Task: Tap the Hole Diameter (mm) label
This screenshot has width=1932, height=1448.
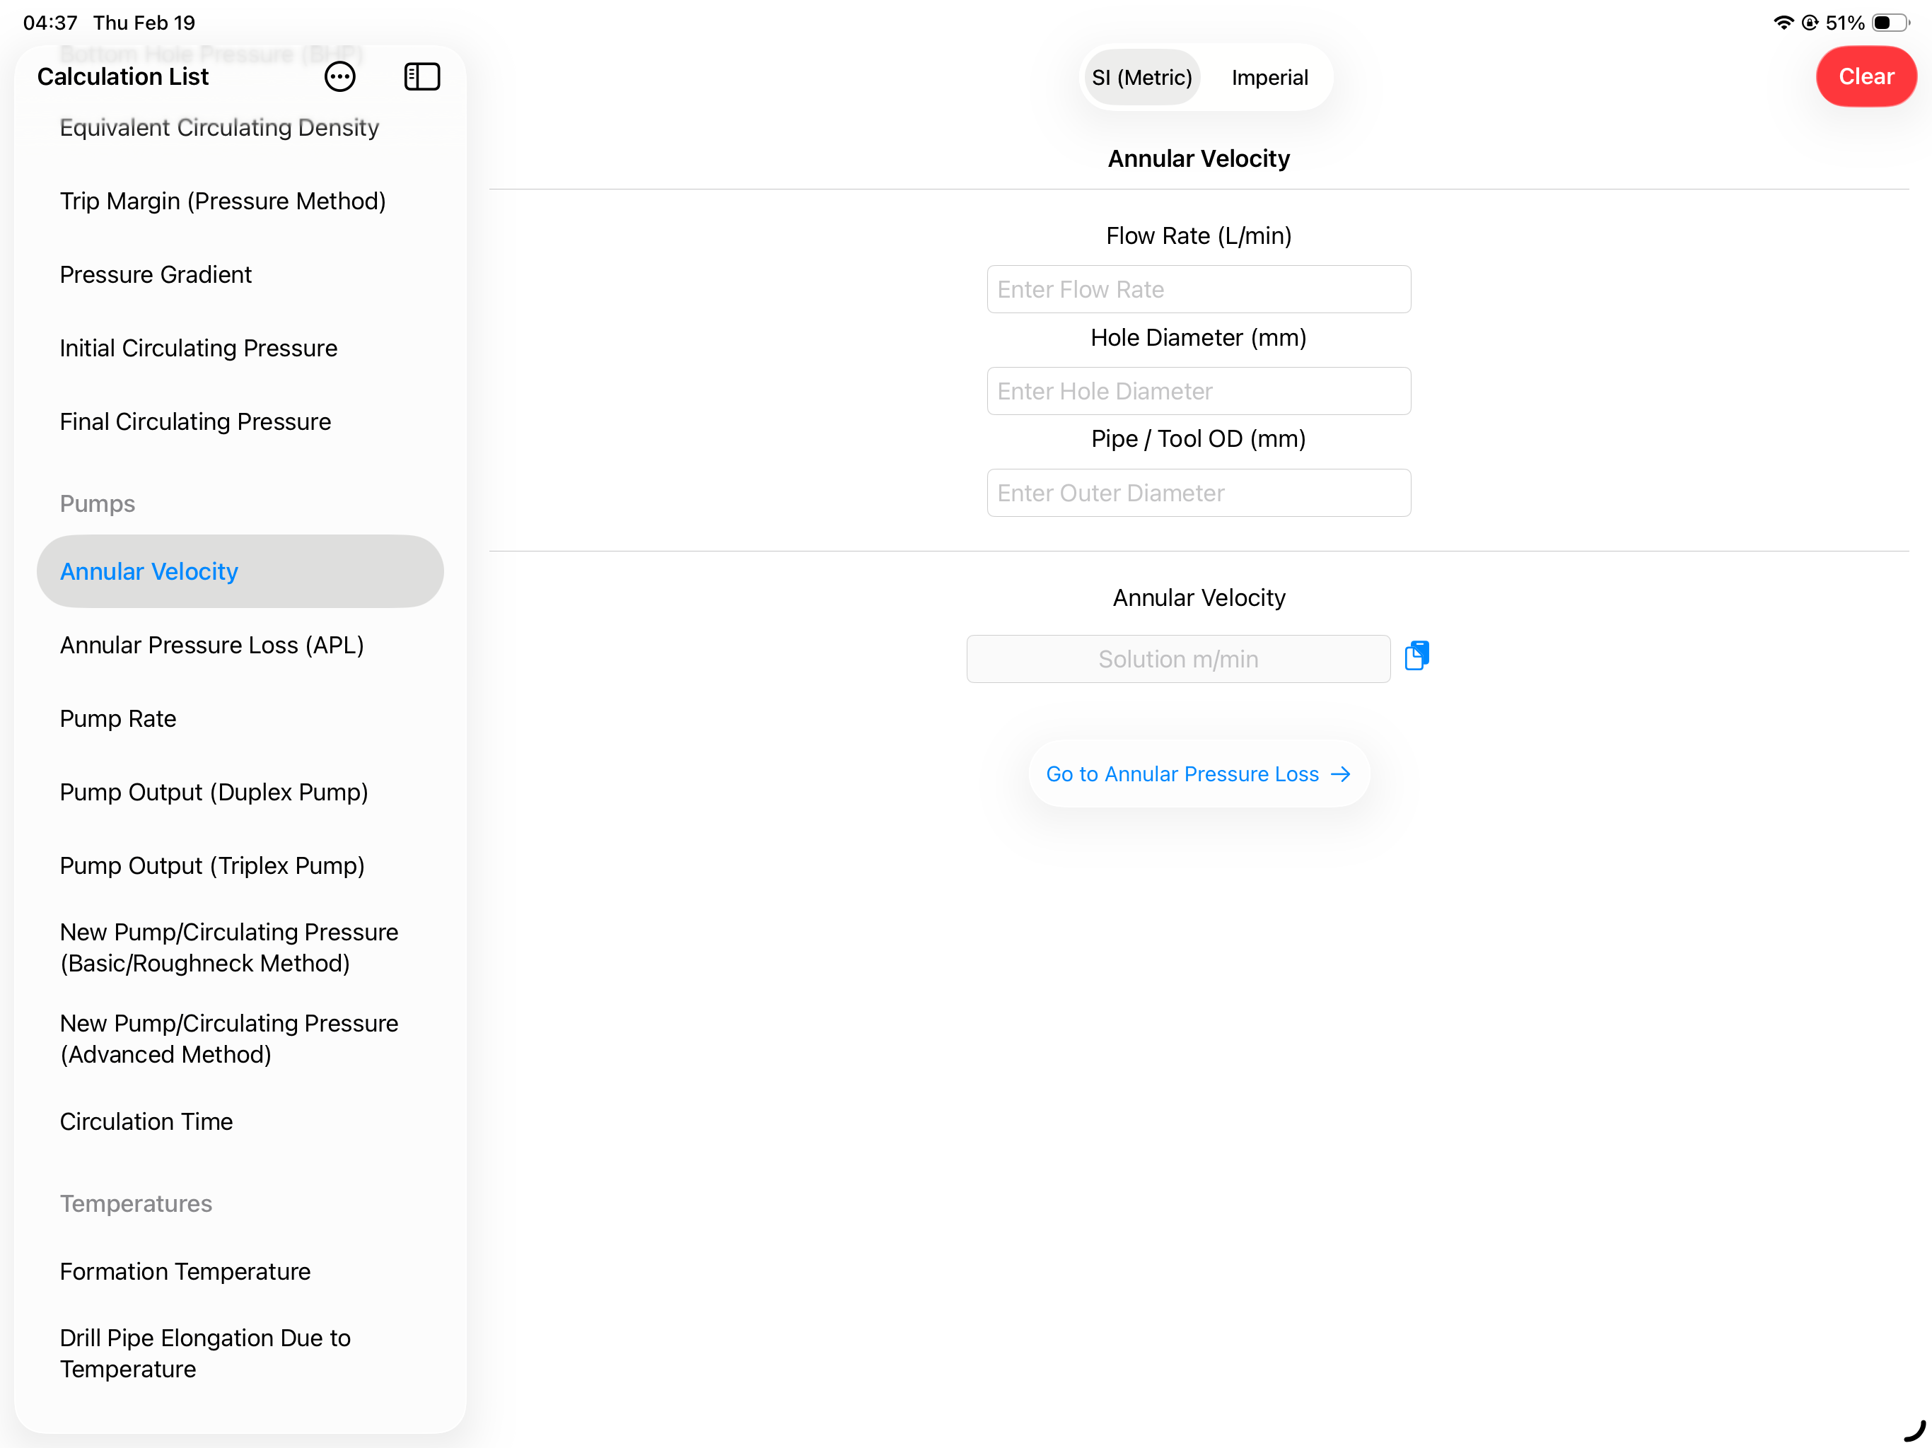Action: pyautogui.click(x=1199, y=337)
